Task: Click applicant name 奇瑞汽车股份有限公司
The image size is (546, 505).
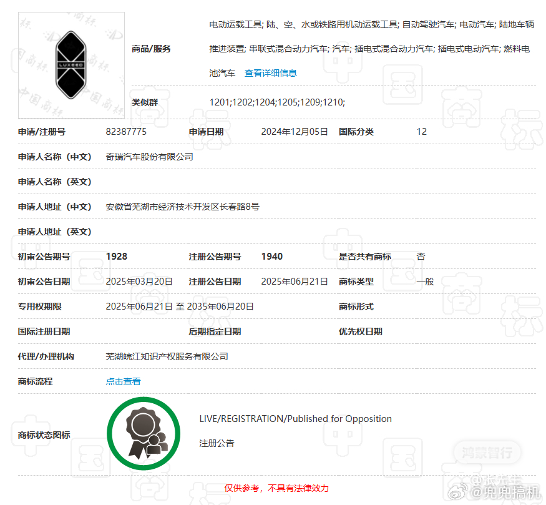Action: (x=149, y=157)
